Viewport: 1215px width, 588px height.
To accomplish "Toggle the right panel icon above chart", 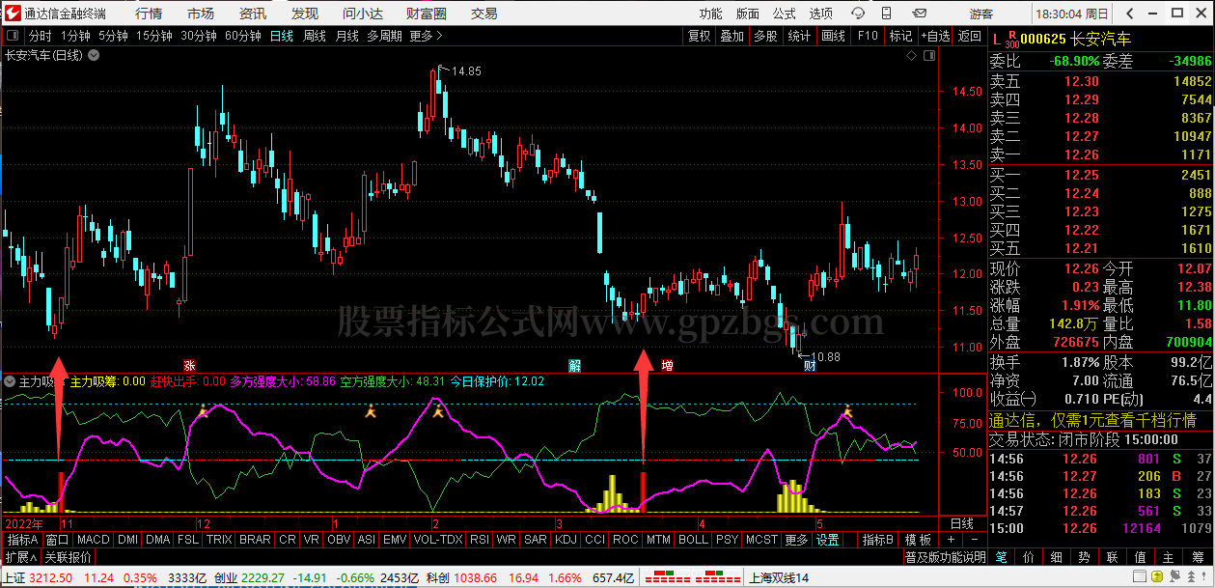I will coord(927,56).
